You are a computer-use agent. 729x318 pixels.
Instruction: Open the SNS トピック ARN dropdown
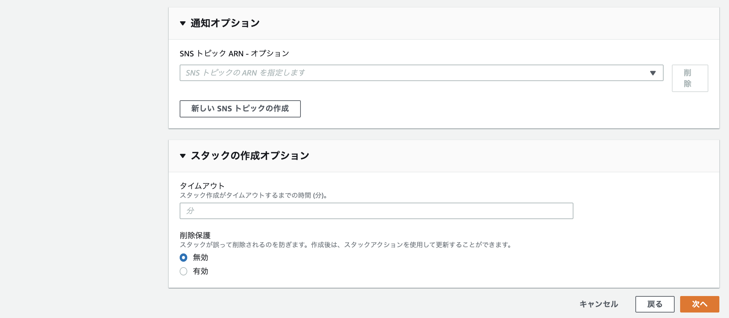coord(421,73)
